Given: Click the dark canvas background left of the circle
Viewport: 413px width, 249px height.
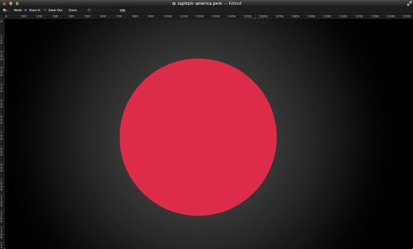Looking at the screenshot, I should [x=61, y=137].
